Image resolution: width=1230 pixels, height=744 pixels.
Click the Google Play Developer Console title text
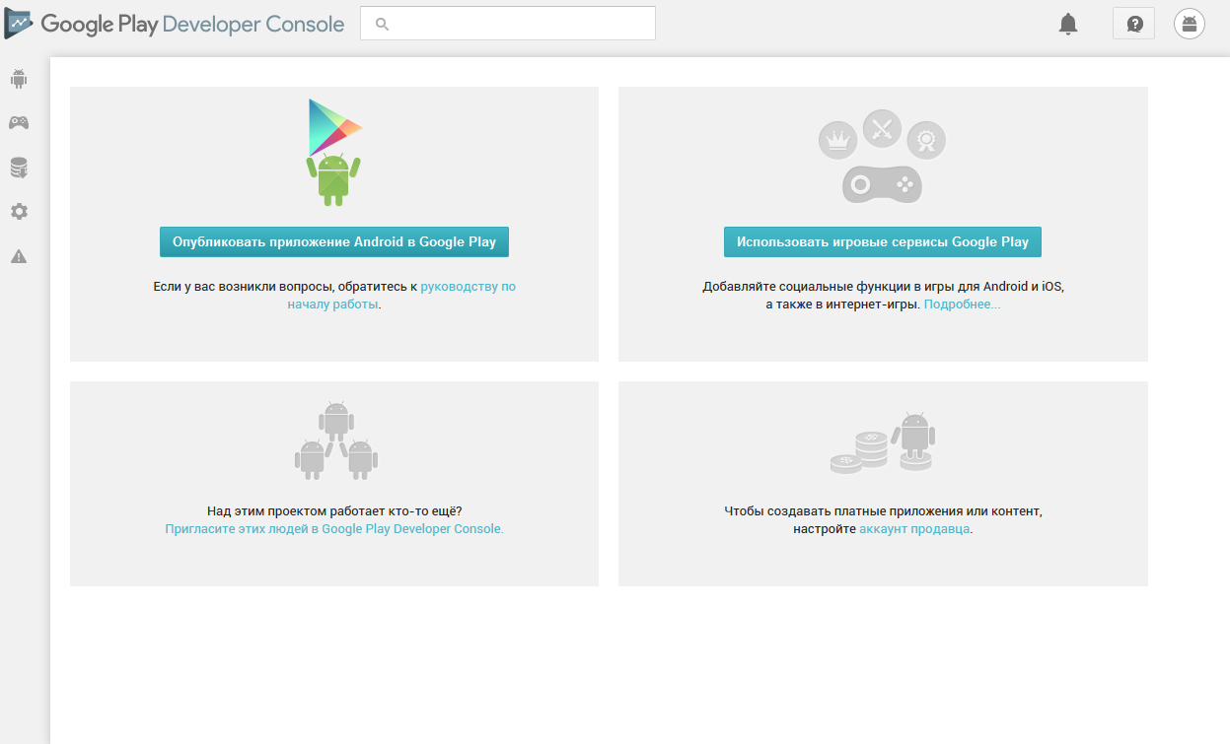192,24
